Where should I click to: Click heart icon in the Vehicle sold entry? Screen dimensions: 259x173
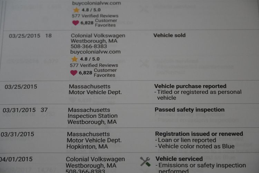(74, 73)
